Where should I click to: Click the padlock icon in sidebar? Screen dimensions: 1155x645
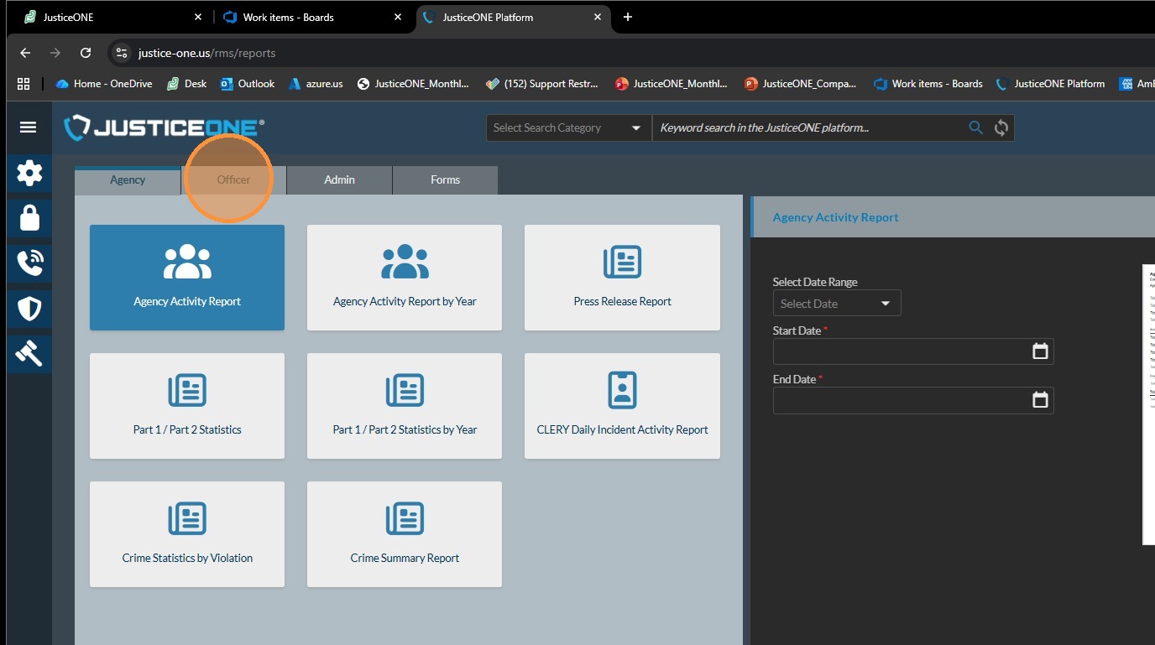(29, 218)
